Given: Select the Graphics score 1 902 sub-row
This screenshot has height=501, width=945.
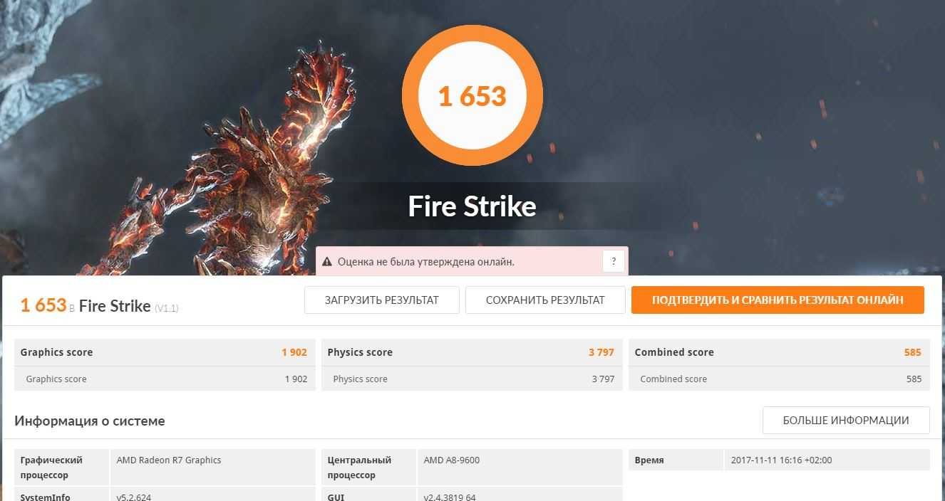Looking at the screenshot, I should point(165,379).
